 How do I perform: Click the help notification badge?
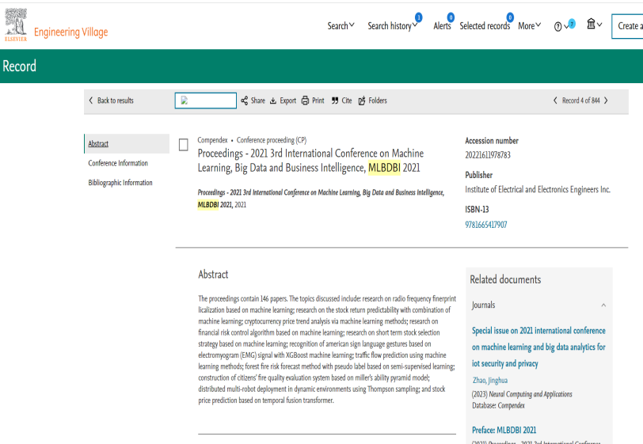tap(572, 24)
